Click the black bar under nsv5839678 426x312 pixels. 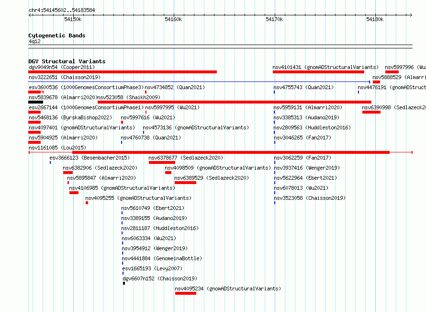coord(35,102)
